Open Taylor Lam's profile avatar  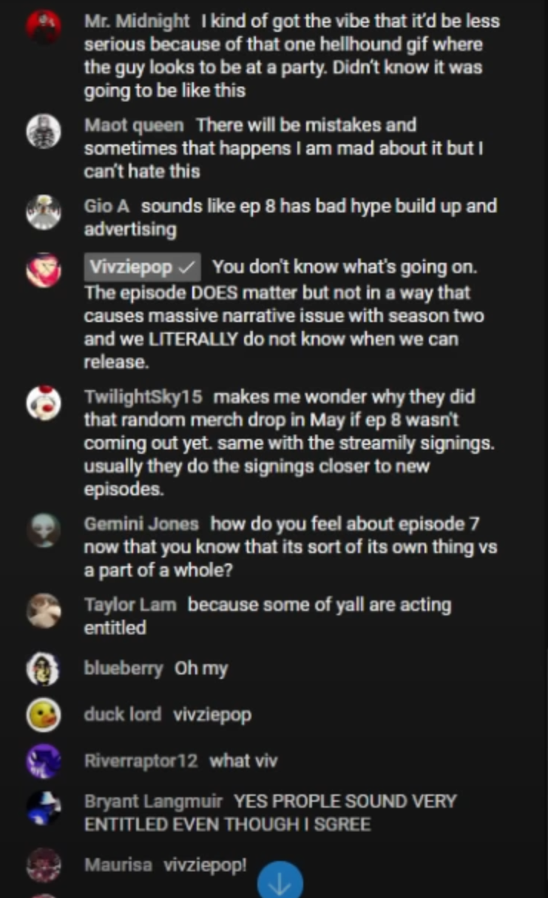tap(43, 610)
